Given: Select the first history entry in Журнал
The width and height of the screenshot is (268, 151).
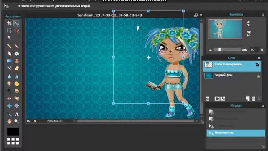Looking at the screenshot, I should [x=236, y=112].
